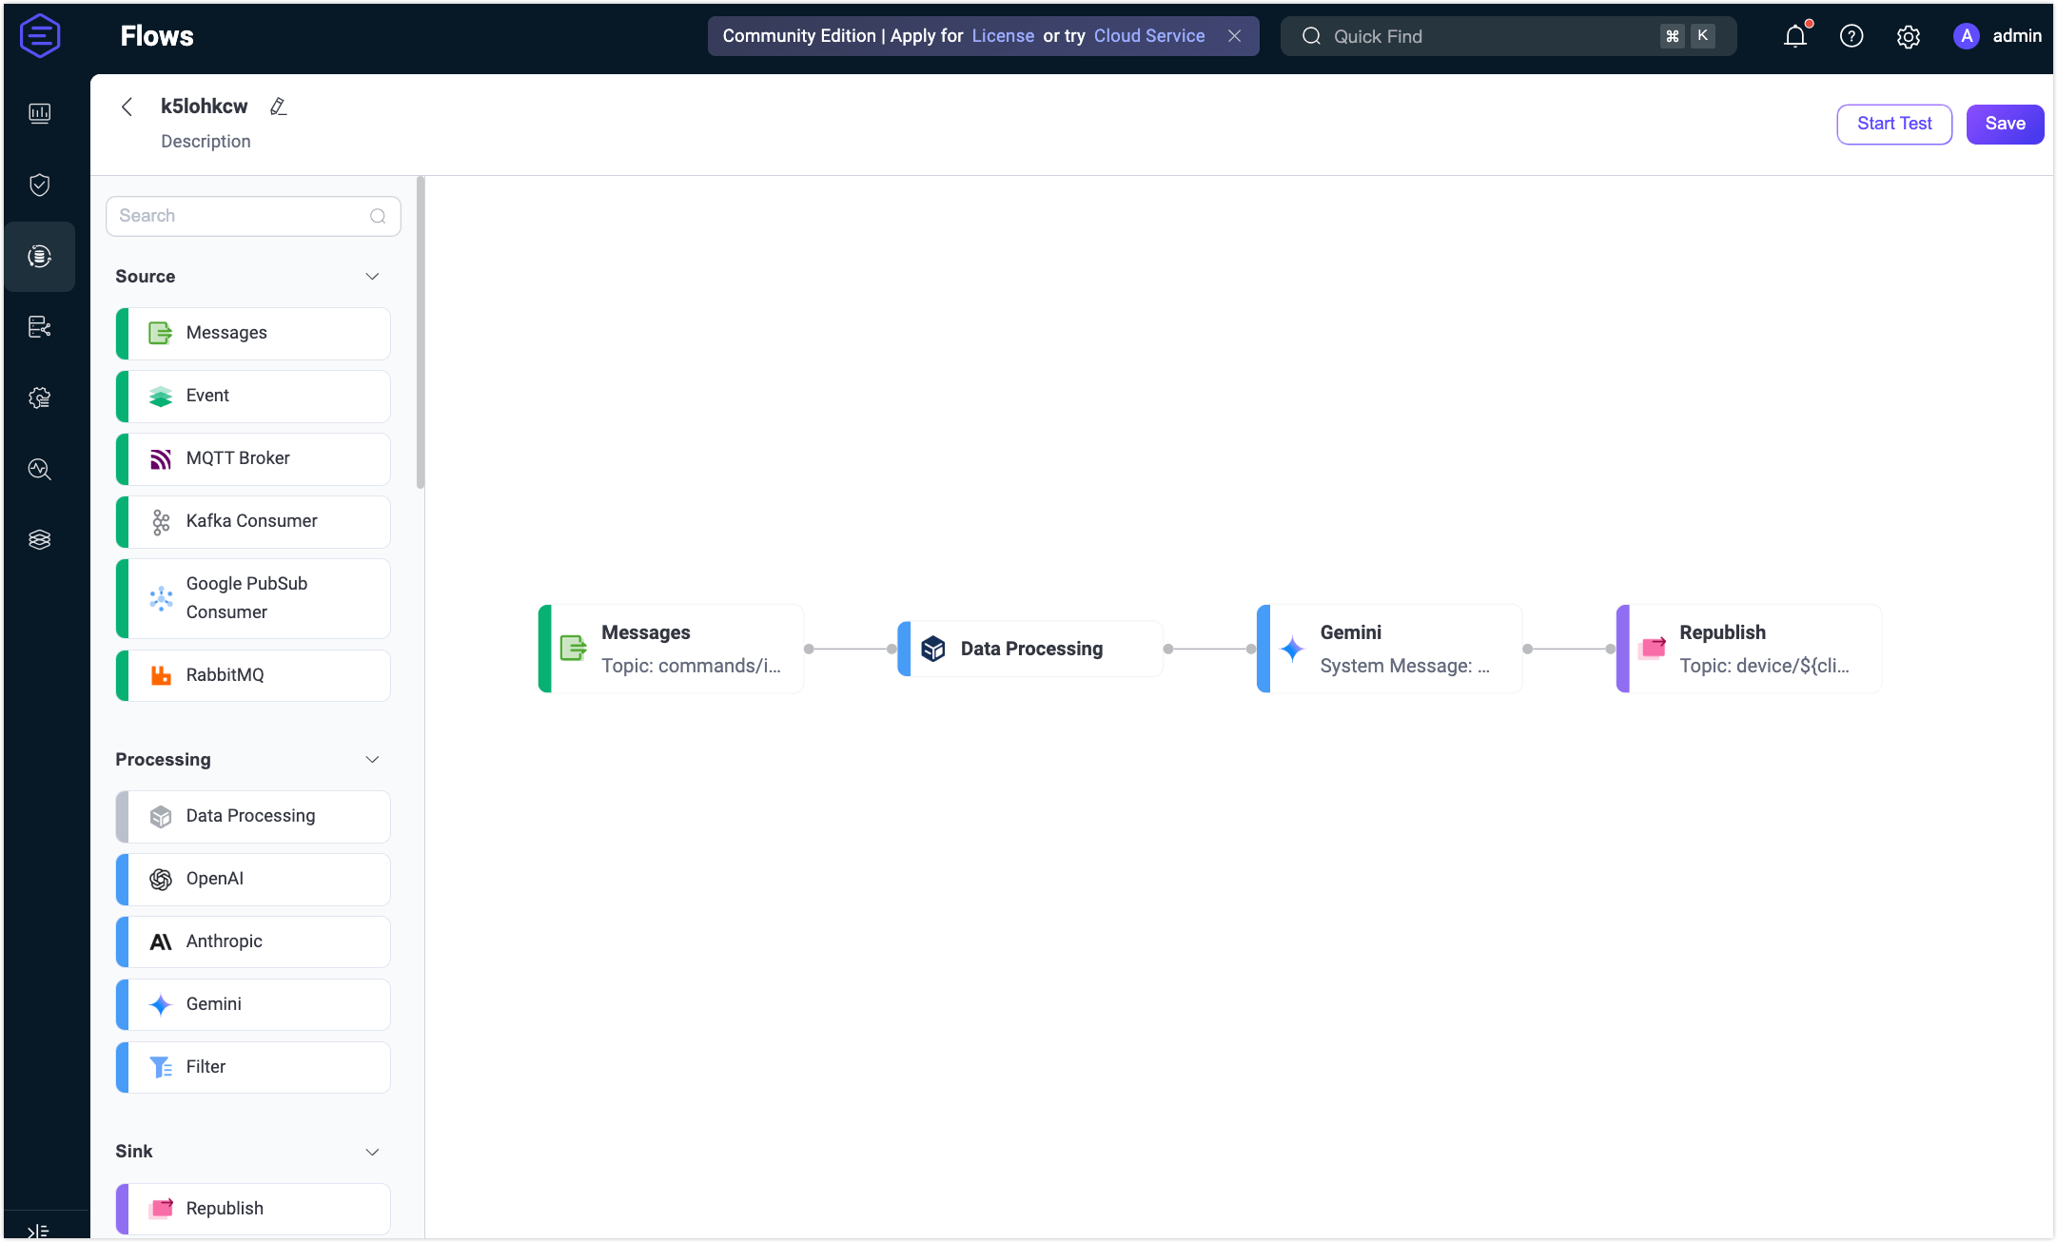Select the layers Extensions icon in sidebar
The width and height of the screenshot is (2057, 1242).
pos(40,538)
